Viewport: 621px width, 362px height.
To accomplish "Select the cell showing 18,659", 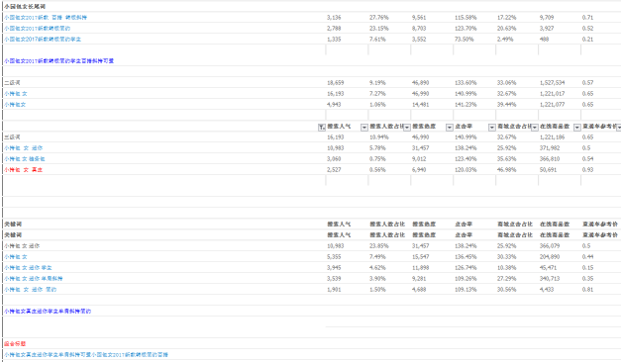I will coord(336,83).
